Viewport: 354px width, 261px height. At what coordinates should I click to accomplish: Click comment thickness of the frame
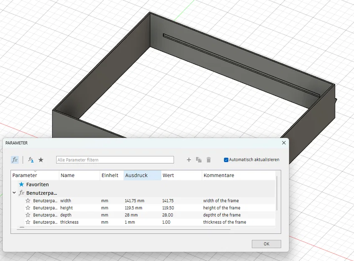(225, 222)
